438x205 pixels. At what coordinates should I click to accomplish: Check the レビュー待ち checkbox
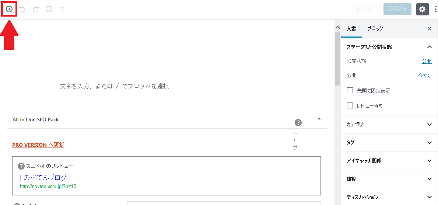coord(350,106)
